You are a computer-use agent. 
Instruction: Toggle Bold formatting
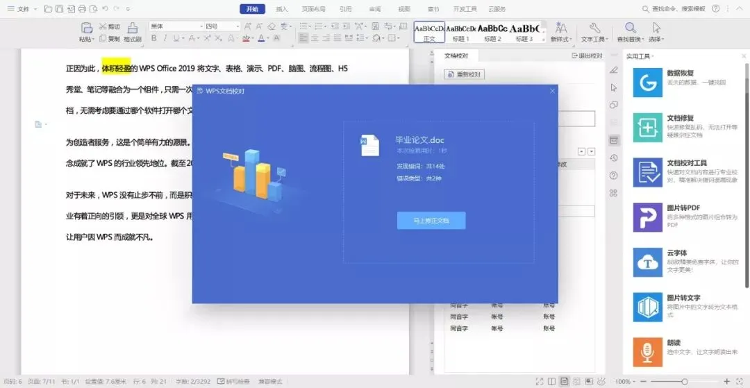pyautogui.click(x=154, y=38)
